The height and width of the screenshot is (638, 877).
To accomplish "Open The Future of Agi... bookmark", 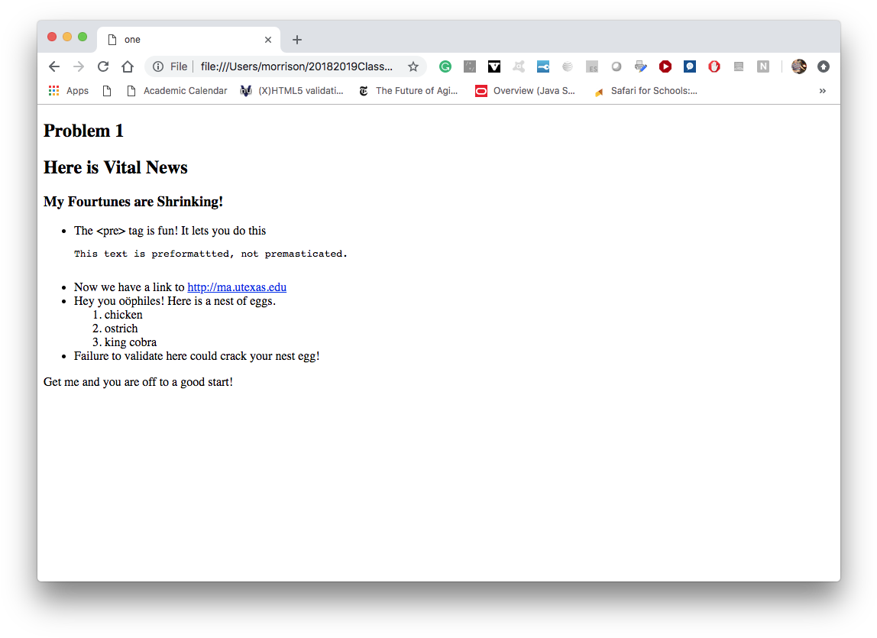I will click(408, 91).
